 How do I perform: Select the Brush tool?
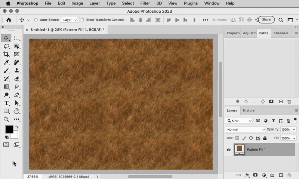[6, 71]
